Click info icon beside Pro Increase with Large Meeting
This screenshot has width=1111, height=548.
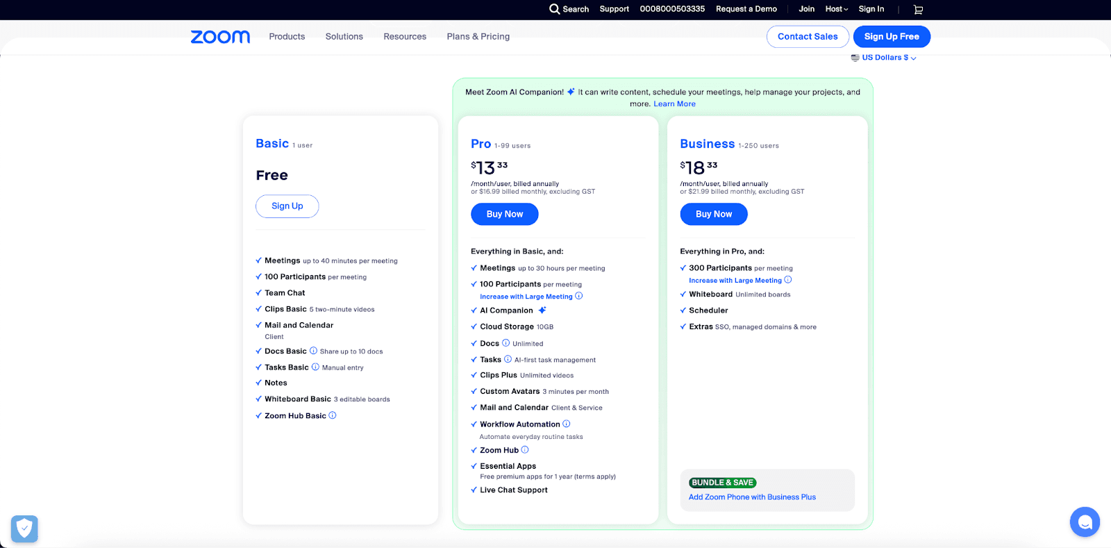pyautogui.click(x=579, y=296)
